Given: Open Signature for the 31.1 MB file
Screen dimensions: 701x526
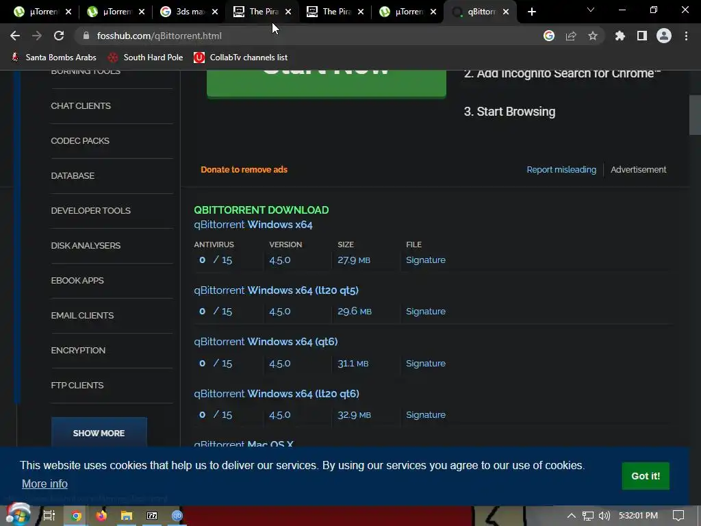Looking at the screenshot, I should tap(426, 363).
